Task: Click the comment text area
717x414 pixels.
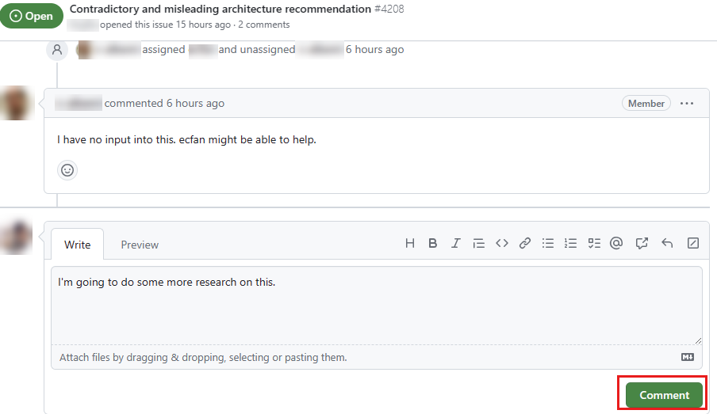Action: click(376, 306)
